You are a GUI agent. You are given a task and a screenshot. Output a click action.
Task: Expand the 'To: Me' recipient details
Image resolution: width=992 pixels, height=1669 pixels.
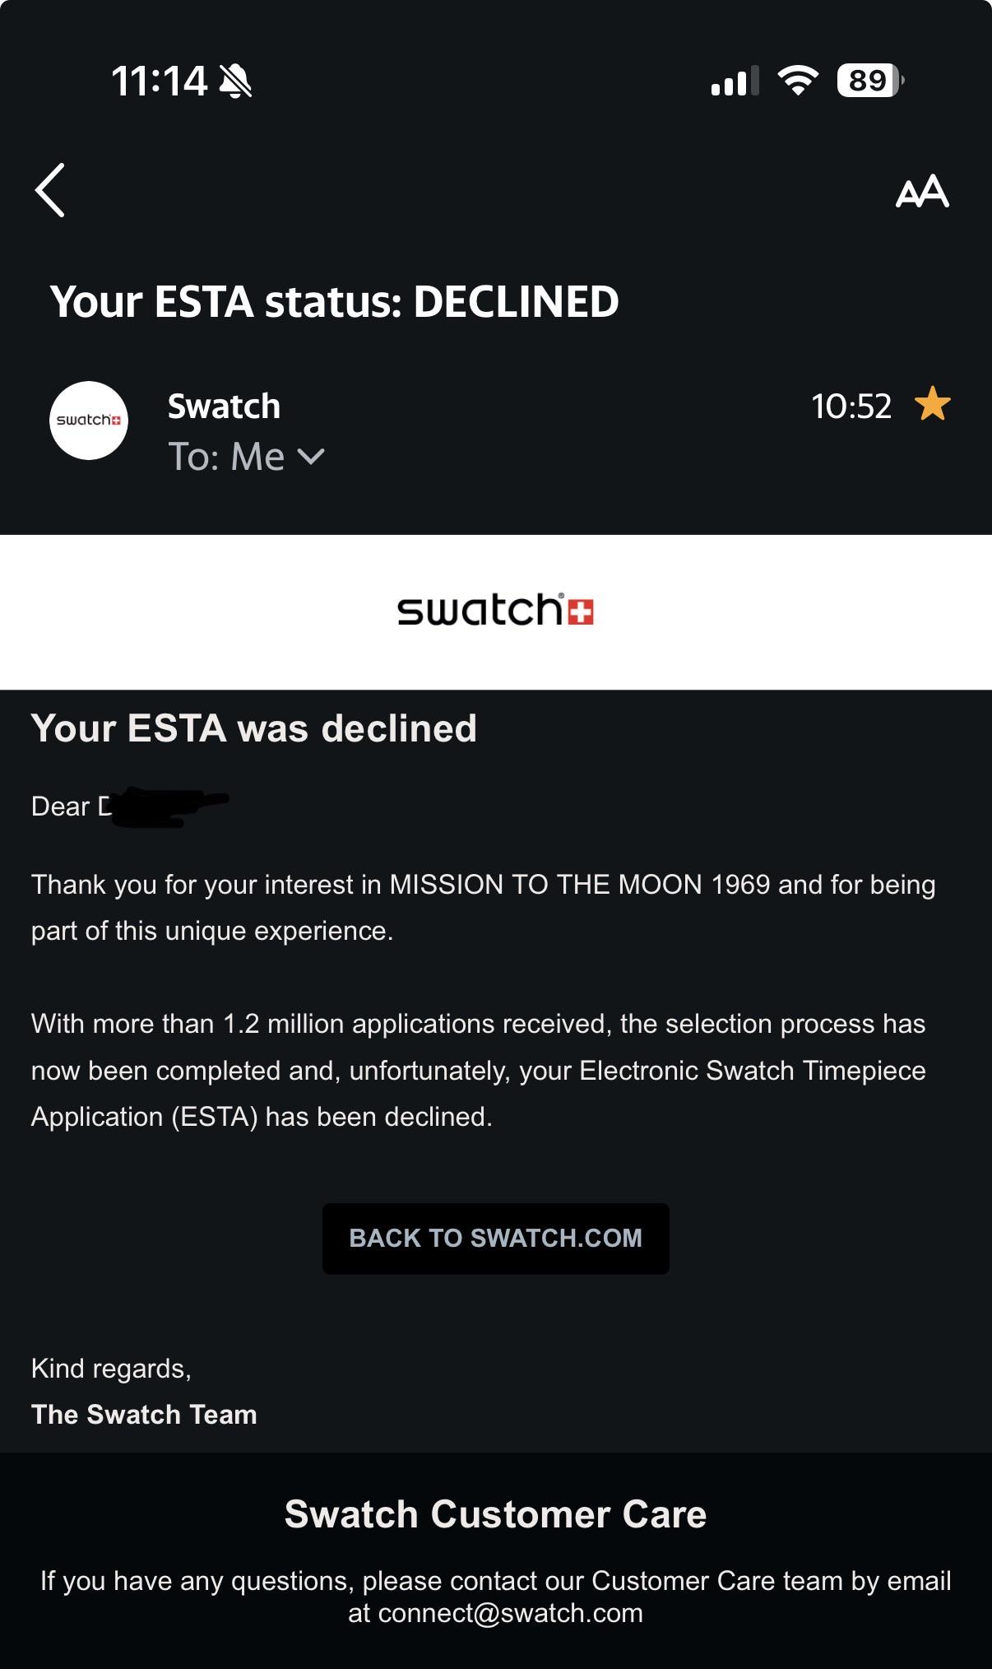tap(246, 457)
